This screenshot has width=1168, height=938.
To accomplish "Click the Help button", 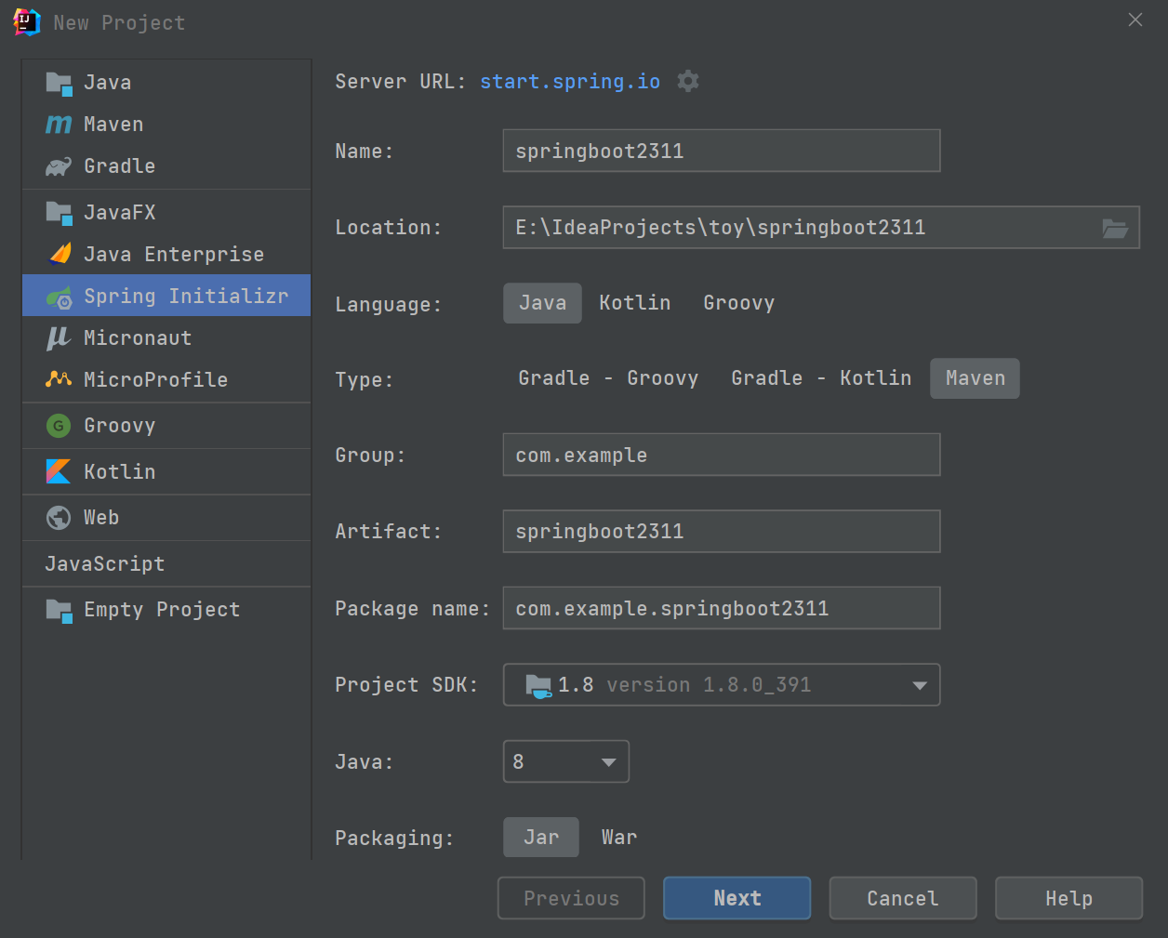I will pyautogui.click(x=1068, y=898).
